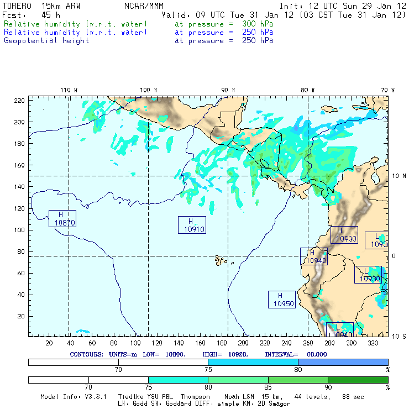Click the L 10930 box over the Colombian Andes
Viewport: 409px width, 409px height.
(344, 235)
